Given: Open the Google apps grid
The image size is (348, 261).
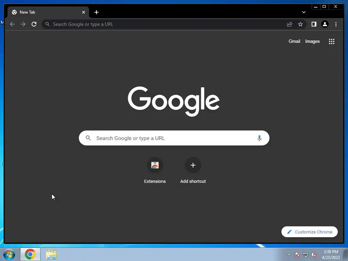Looking at the screenshot, I should 332,41.
